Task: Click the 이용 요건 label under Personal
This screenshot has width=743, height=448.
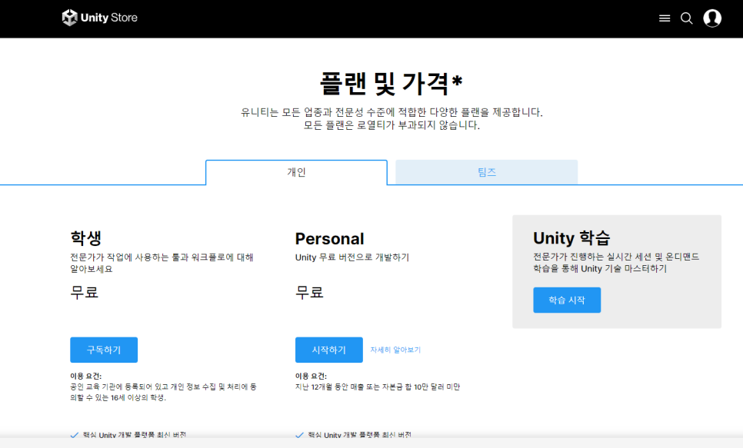Action: [x=311, y=376]
